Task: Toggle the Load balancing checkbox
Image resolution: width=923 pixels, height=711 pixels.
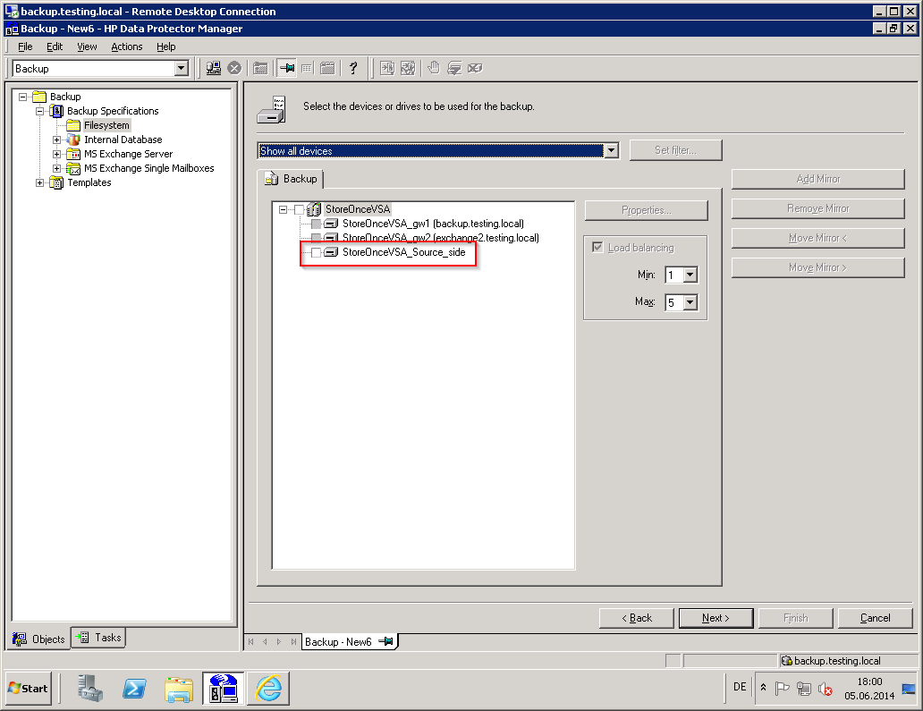Action: point(597,247)
